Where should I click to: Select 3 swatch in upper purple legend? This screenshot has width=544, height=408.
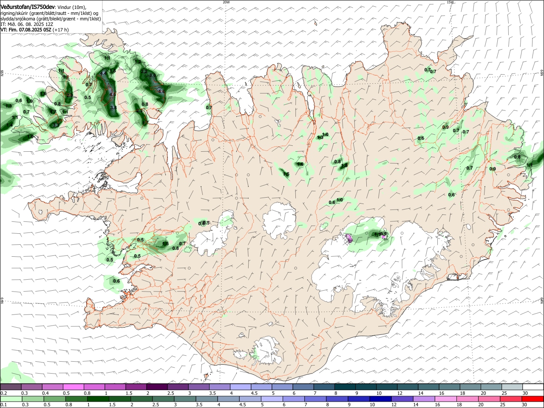[x=199, y=387]
